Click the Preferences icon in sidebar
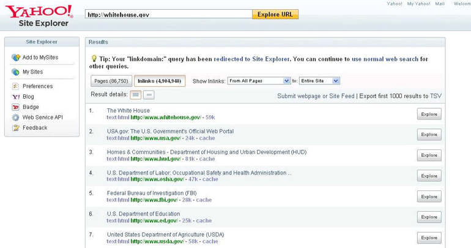471x248 pixels. pyautogui.click(x=15, y=86)
